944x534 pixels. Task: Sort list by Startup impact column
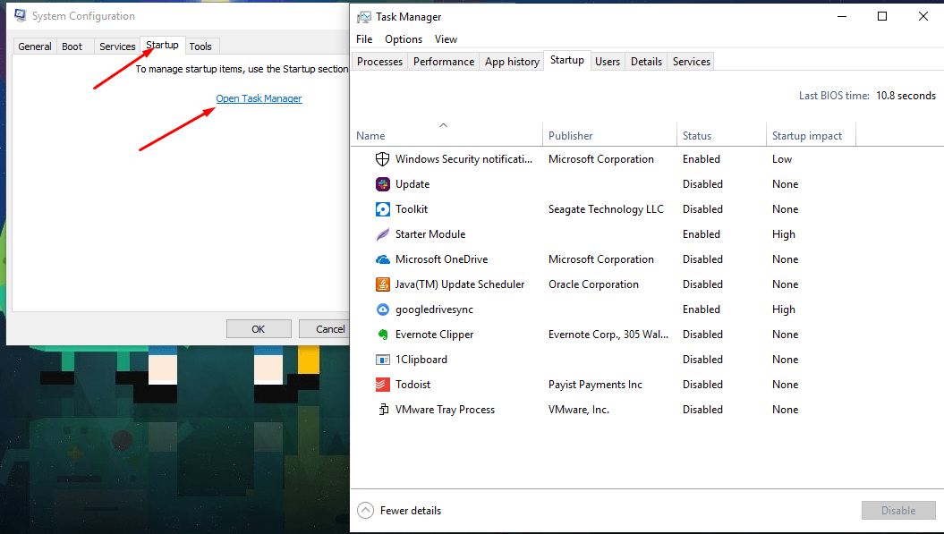807,136
